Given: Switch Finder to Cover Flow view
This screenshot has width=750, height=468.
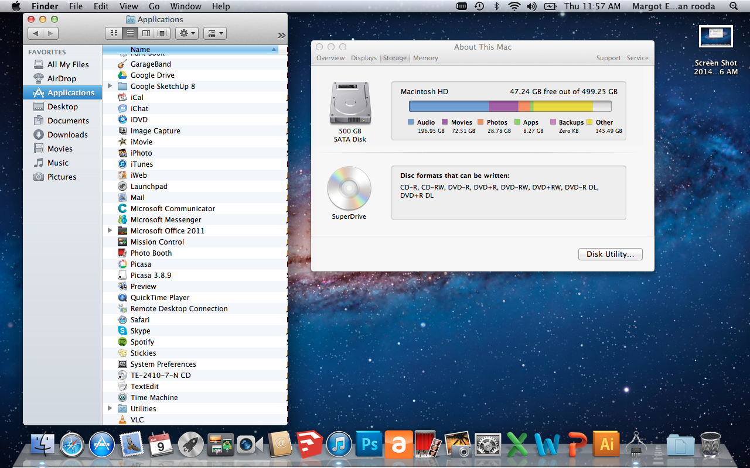Looking at the screenshot, I should click(x=162, y=33).
